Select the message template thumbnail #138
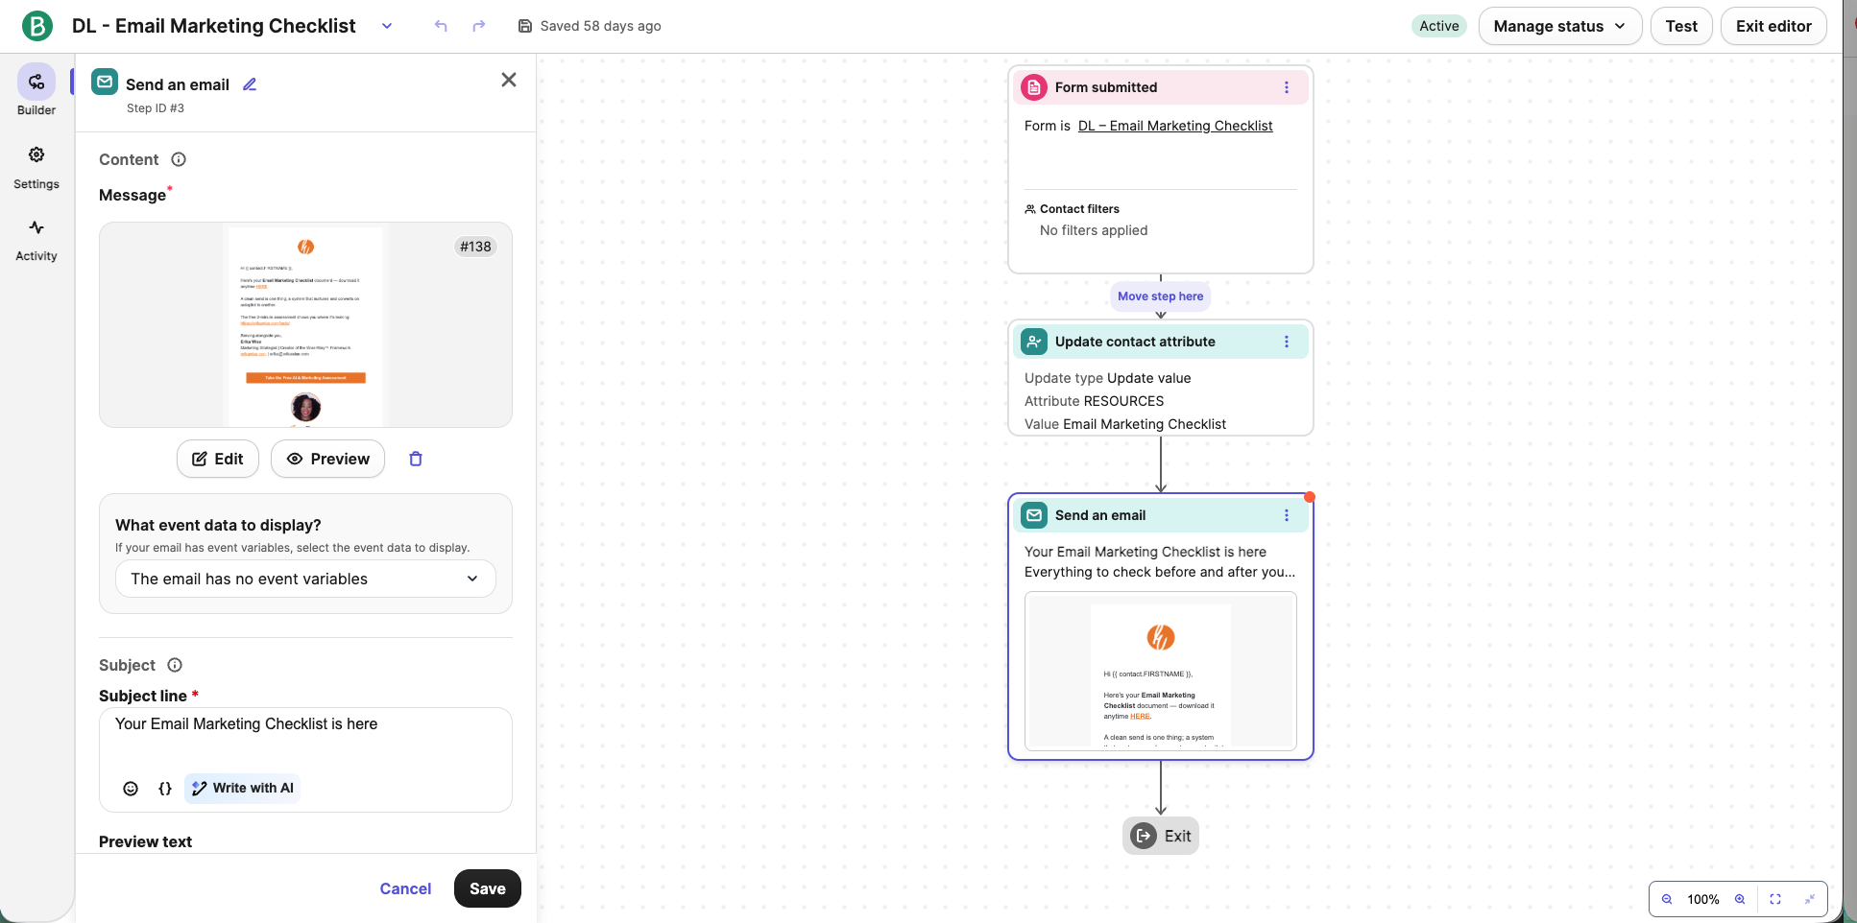 [305, 325]
